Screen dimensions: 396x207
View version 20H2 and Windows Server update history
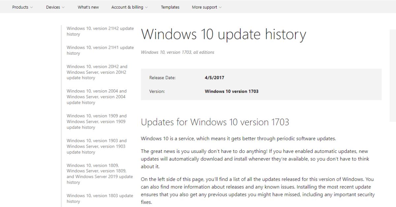97,72
